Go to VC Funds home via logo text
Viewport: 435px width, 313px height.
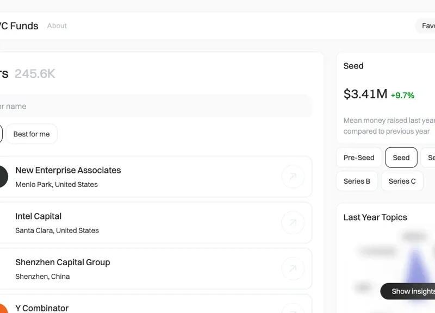point(19,26)
